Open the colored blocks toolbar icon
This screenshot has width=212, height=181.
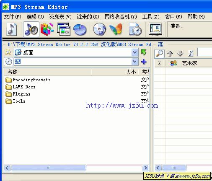[47, 29]
